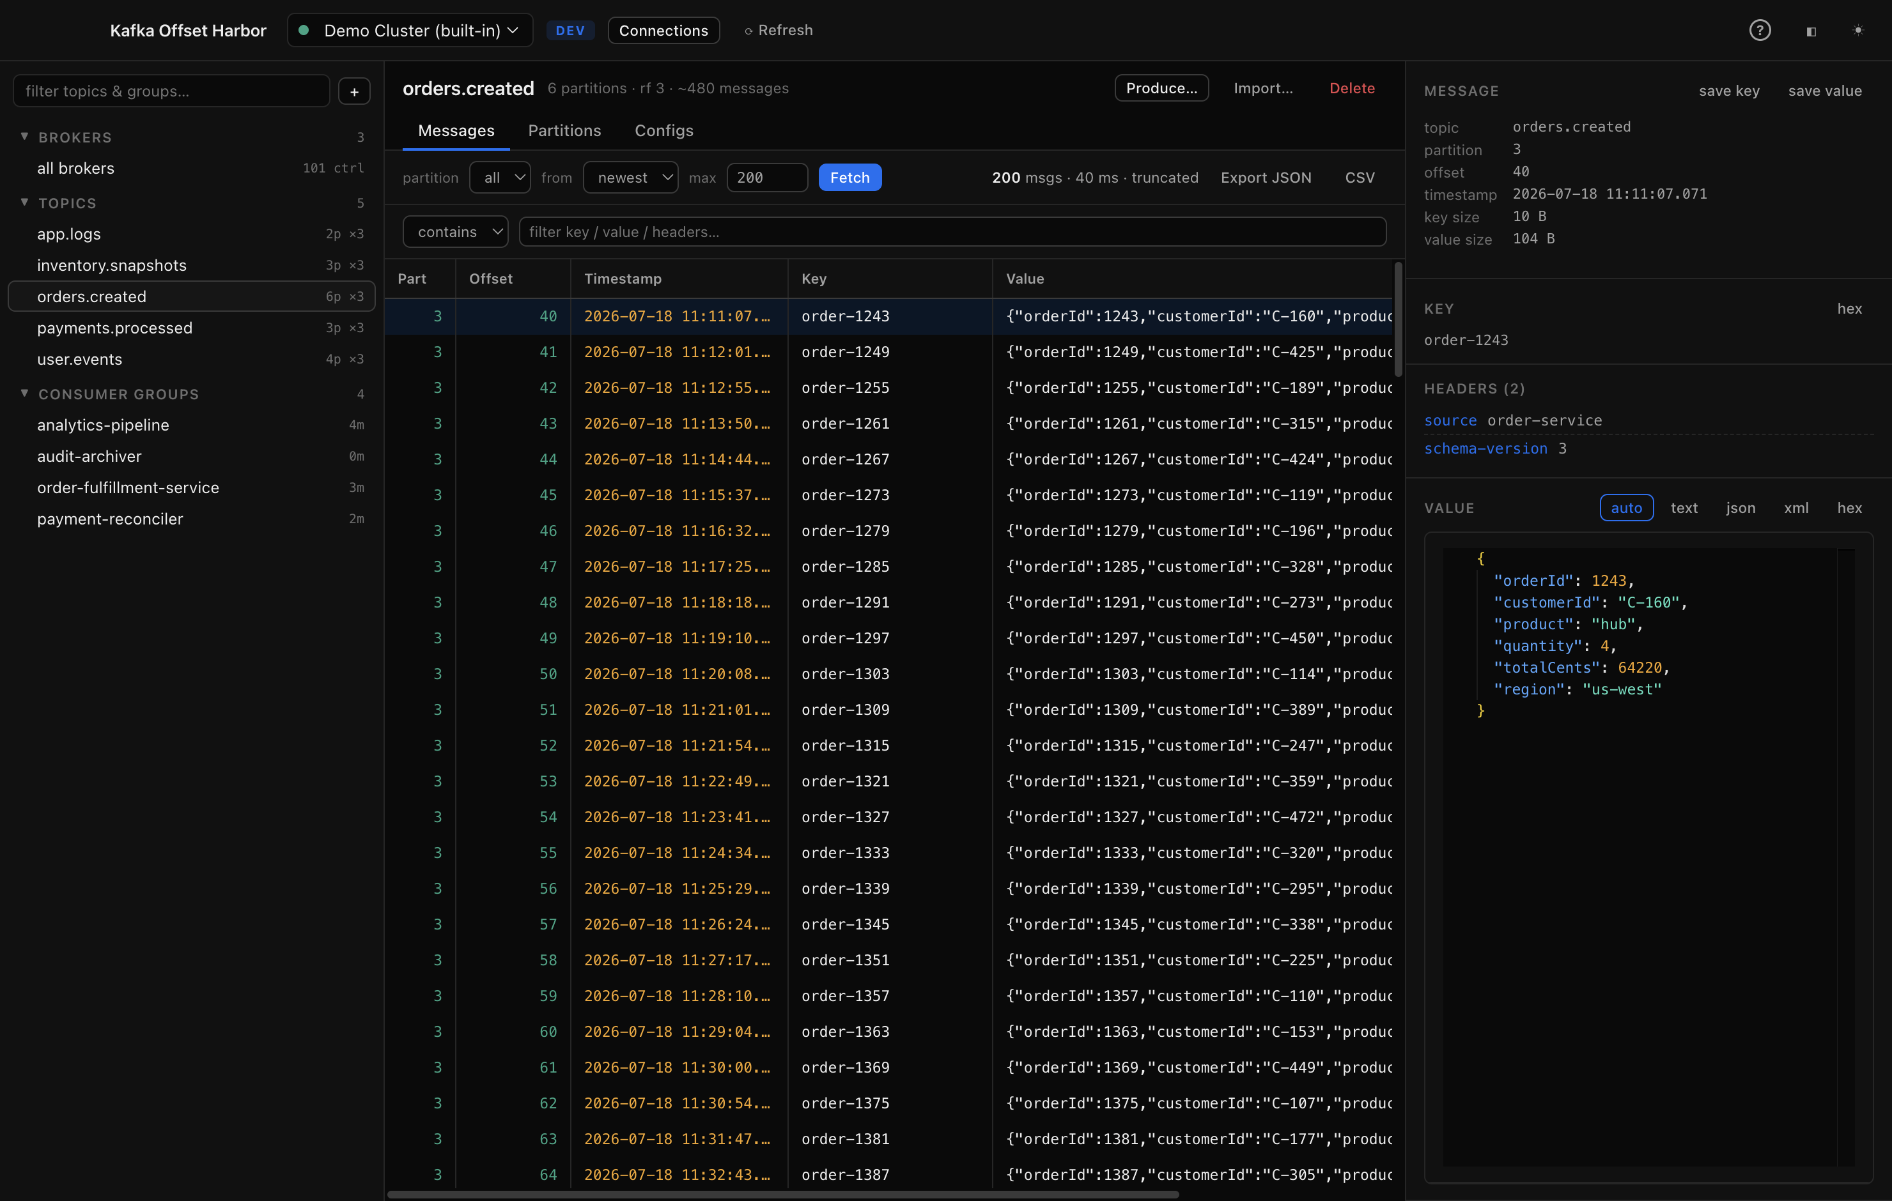Open the analytics-pipeline consumer group
Viewport: 1892px width, 1201px height.
(x=192, y=425)
